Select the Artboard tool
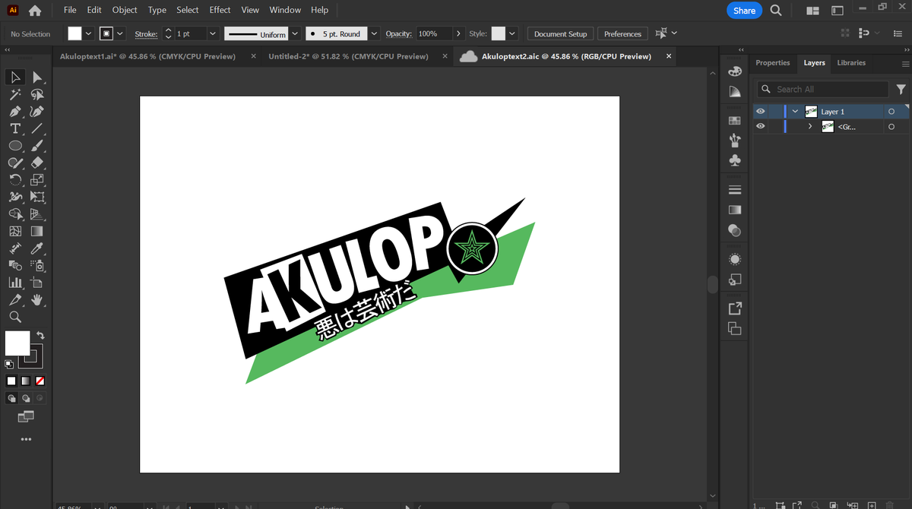 pos(37,283)
